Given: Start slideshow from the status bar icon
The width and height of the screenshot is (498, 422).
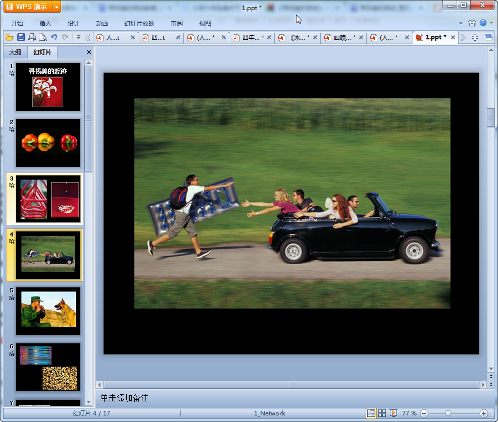Looking at the screenshot, I should point(393,413).
